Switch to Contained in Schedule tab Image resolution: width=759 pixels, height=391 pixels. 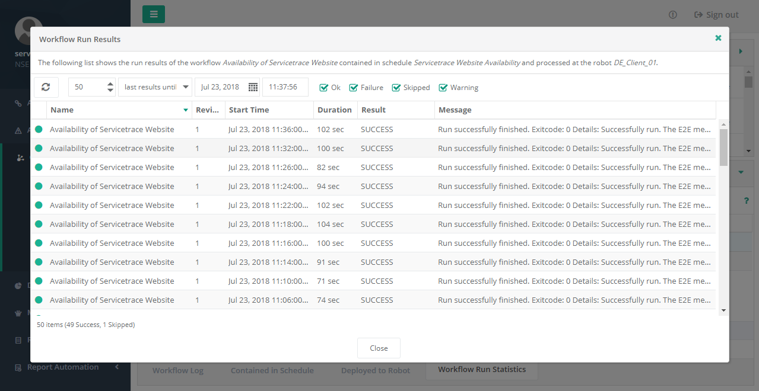[x=272, y=370]
